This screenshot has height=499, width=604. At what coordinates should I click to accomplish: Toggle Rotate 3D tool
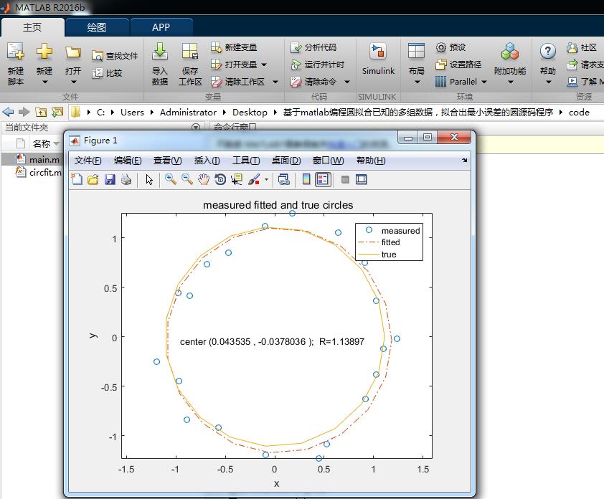(220, 179)
